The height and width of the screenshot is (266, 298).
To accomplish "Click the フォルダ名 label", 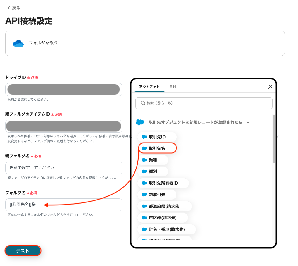I will click(x=15, y=193).
